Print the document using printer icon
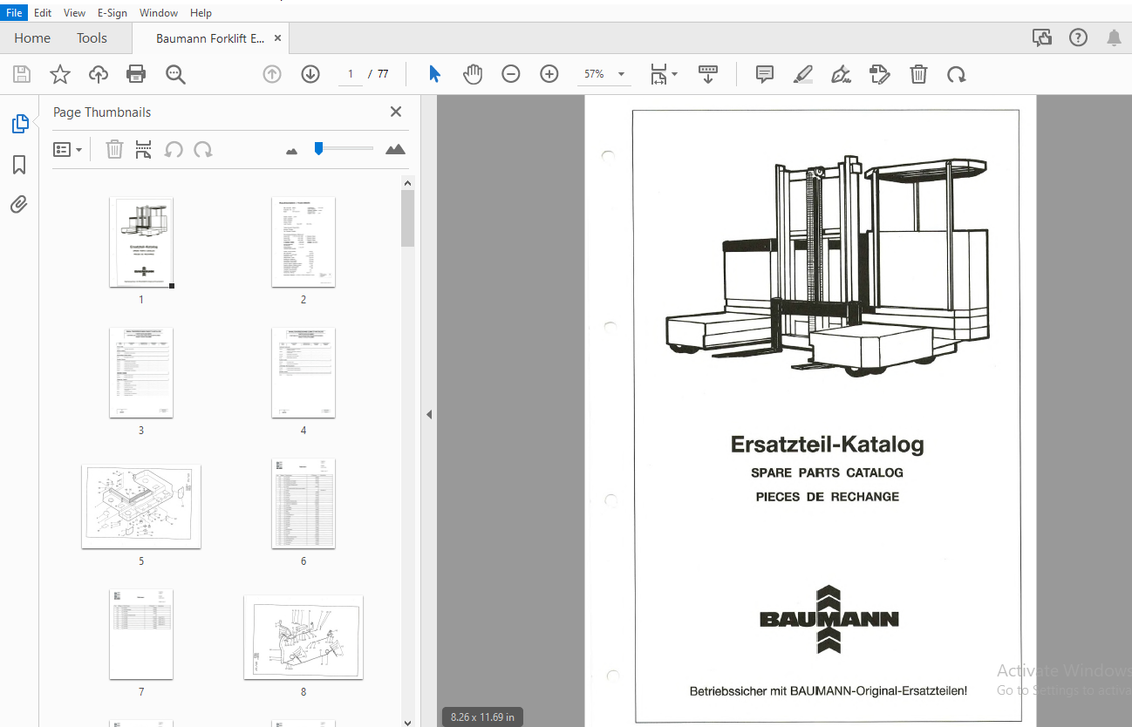 (x=136, y=74)
